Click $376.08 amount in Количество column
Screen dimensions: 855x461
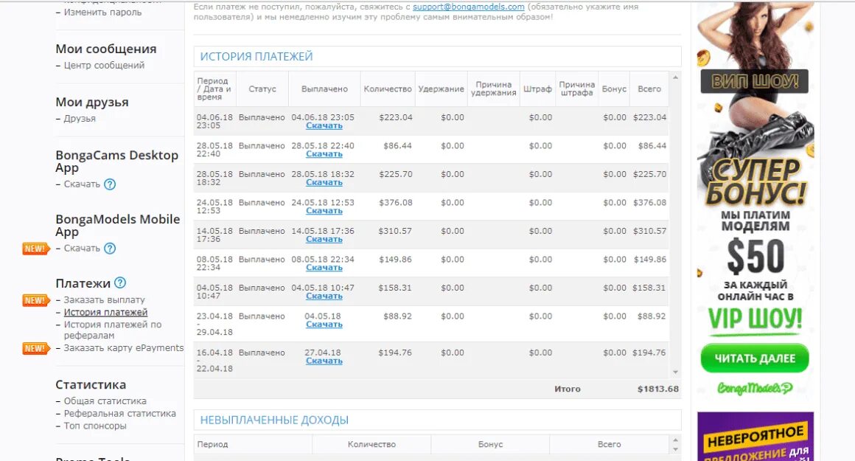coord(396,202)
